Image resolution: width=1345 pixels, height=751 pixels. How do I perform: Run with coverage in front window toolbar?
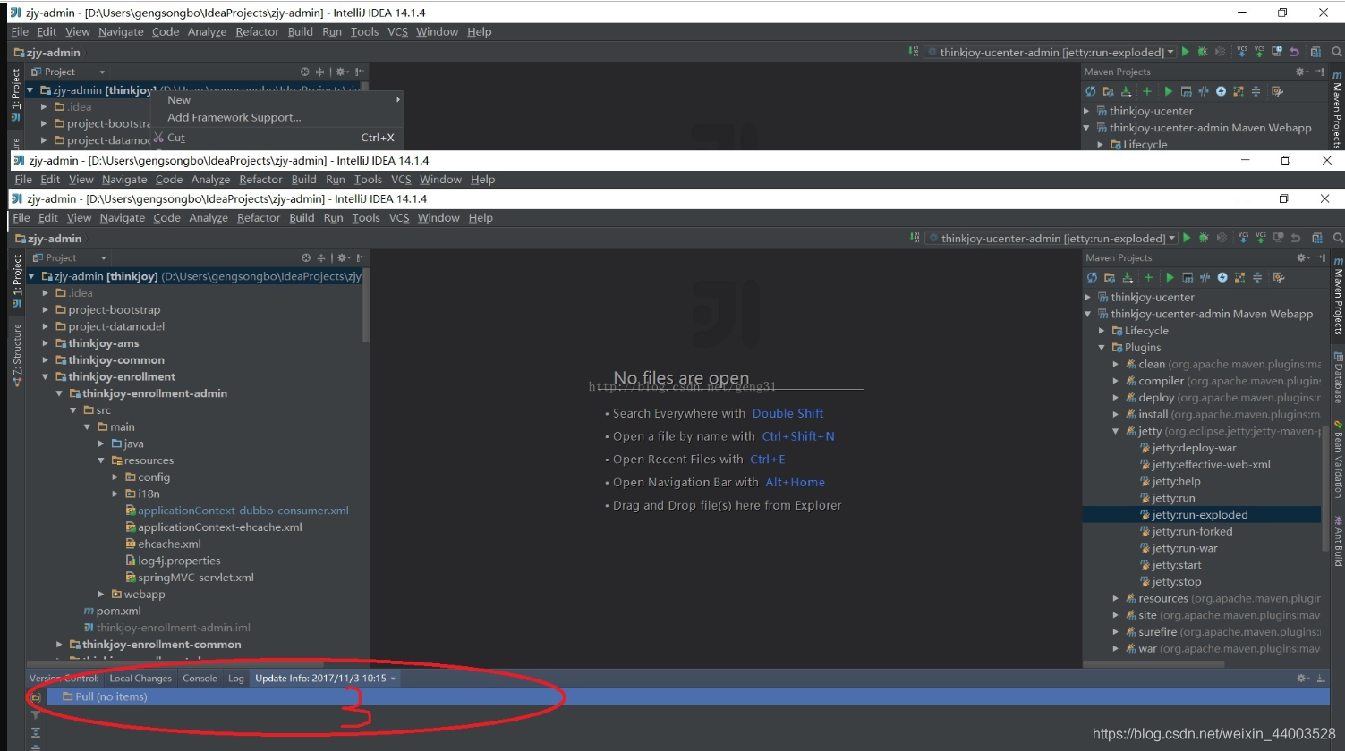[1222, 238]
